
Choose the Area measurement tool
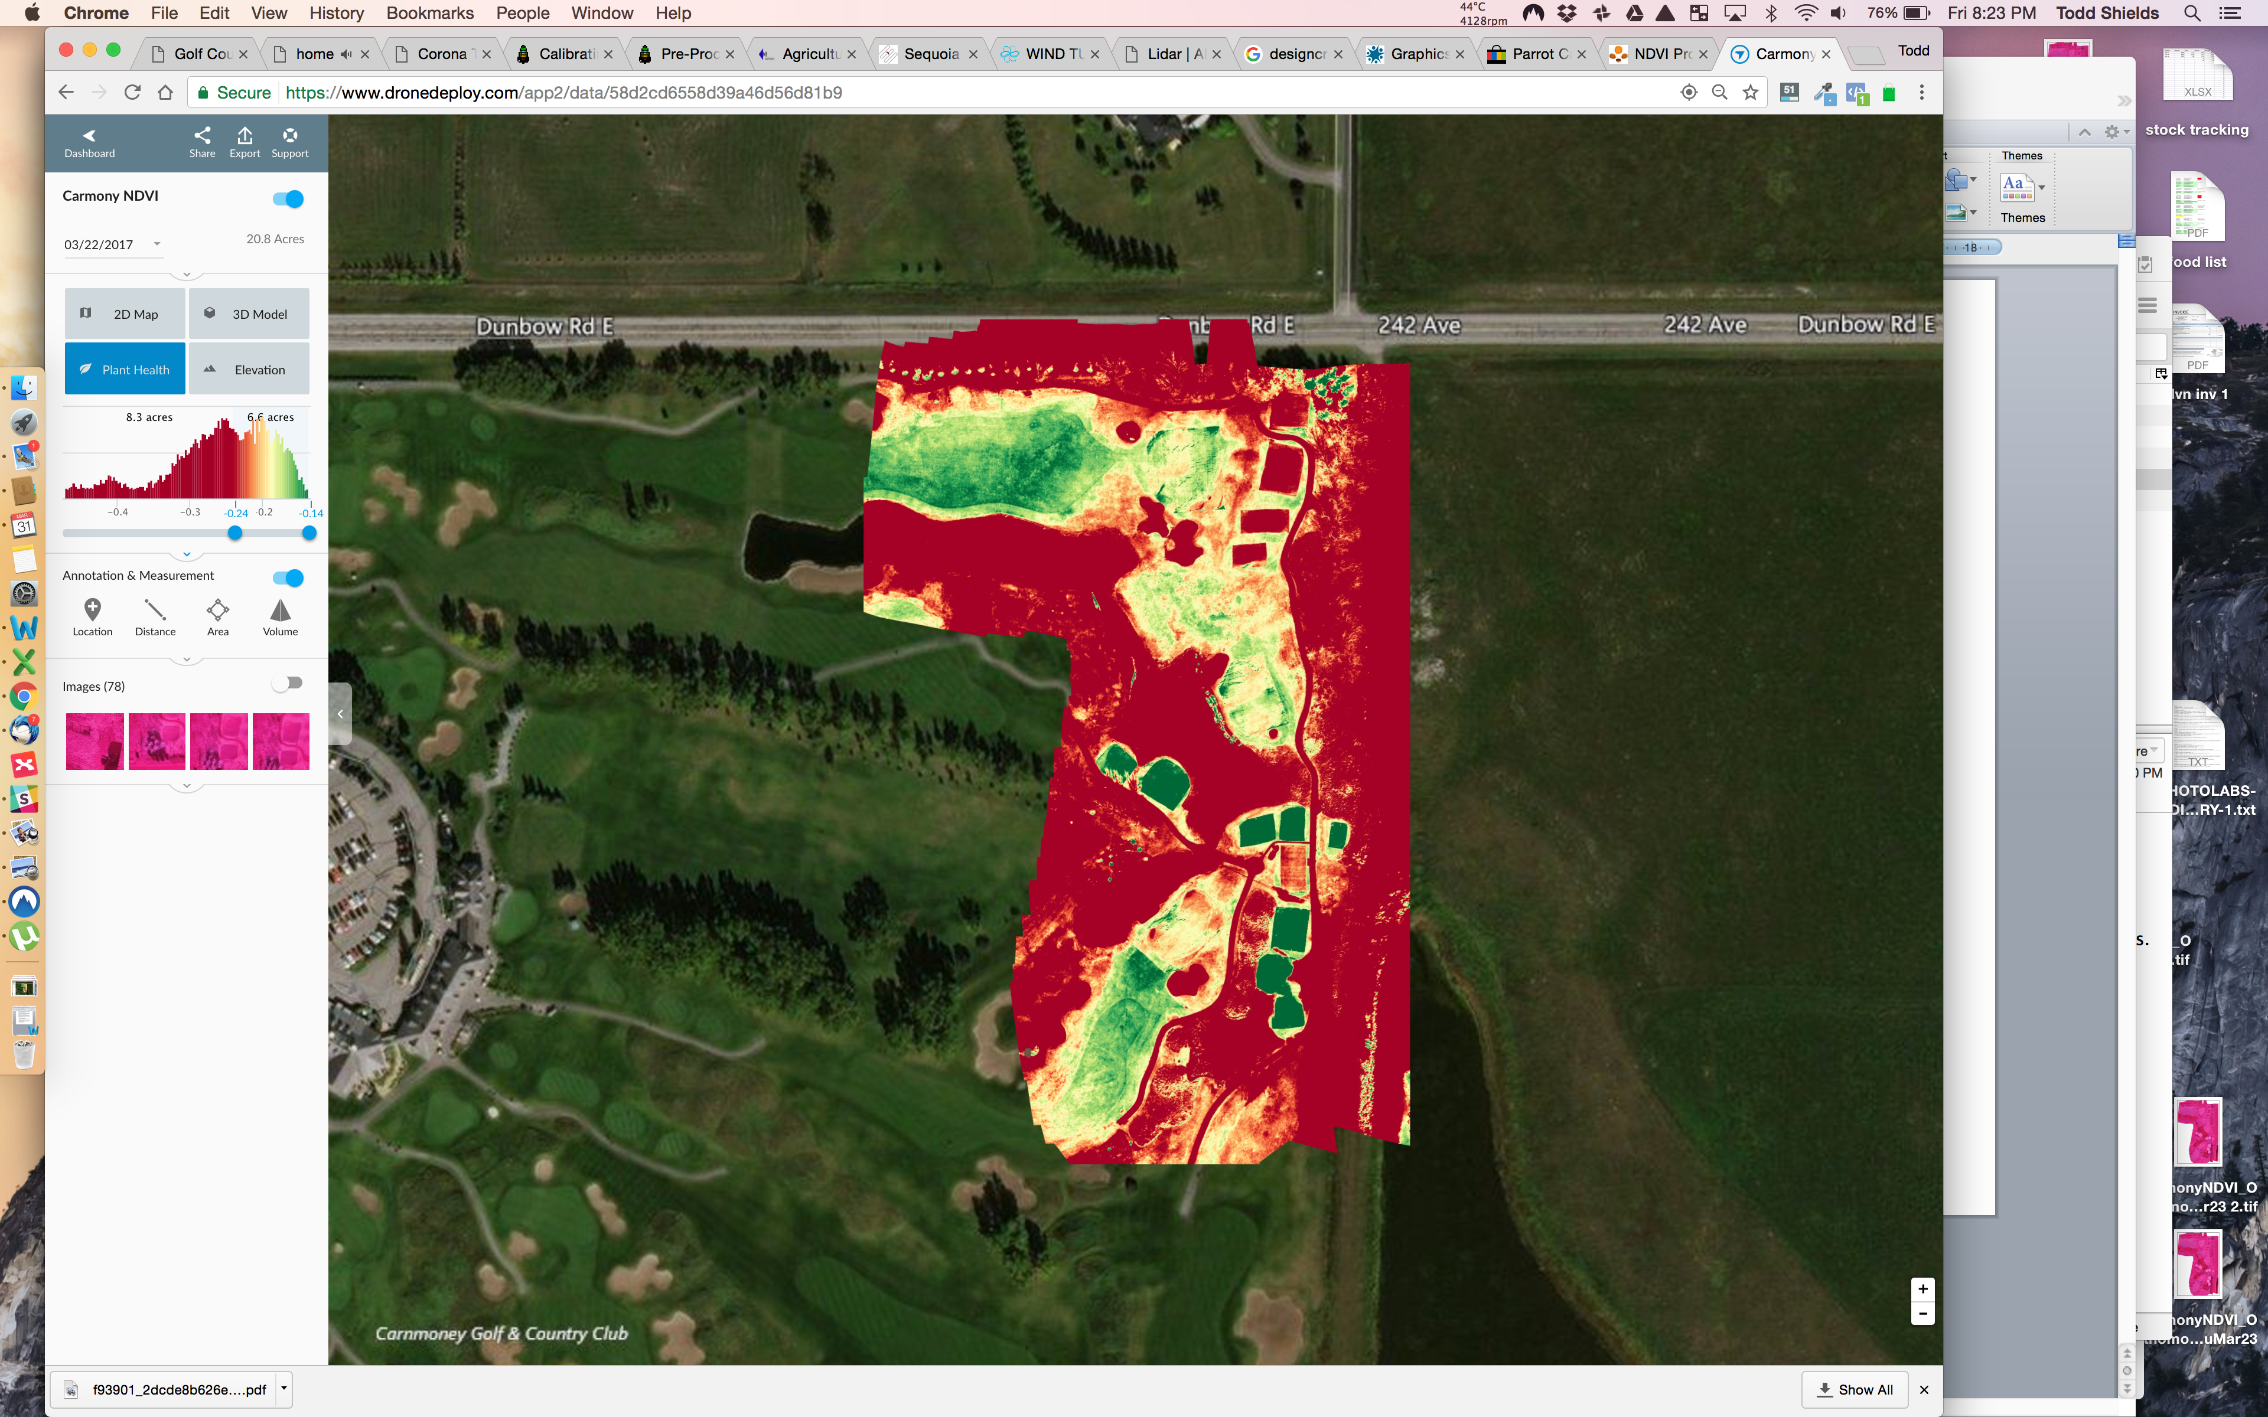pos(217,616)
